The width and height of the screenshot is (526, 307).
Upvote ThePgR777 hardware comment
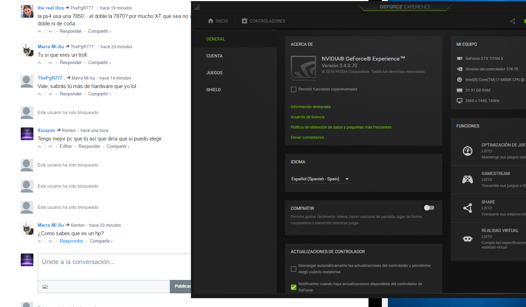[39, 94]
